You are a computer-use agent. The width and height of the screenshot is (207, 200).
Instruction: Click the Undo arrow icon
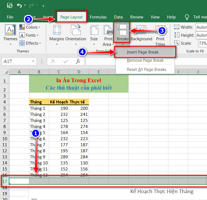coord(19,6)
